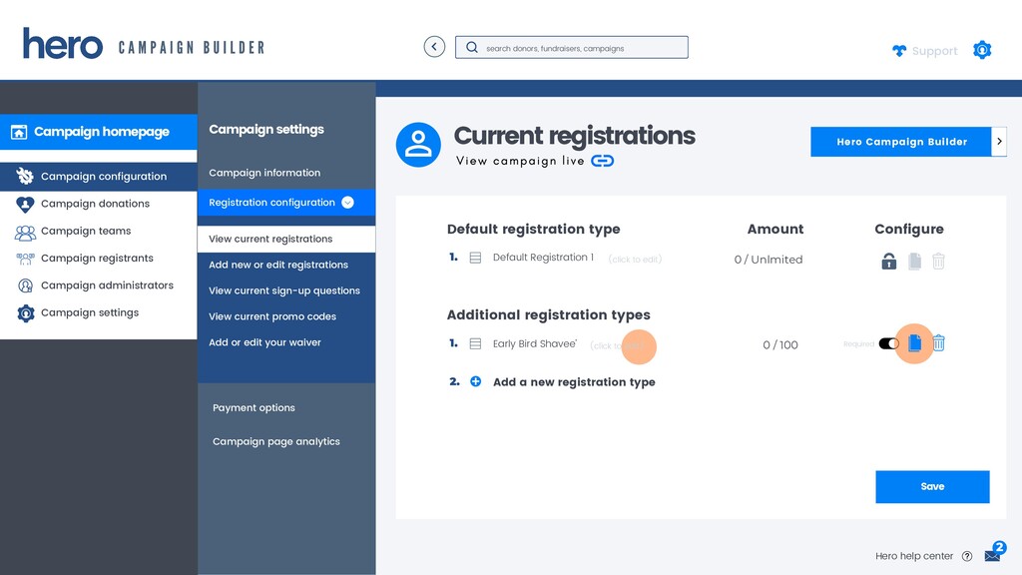Click the Campaign administrators icon
The height and width of the screenshot is (575, 1022).
[25, 286]
